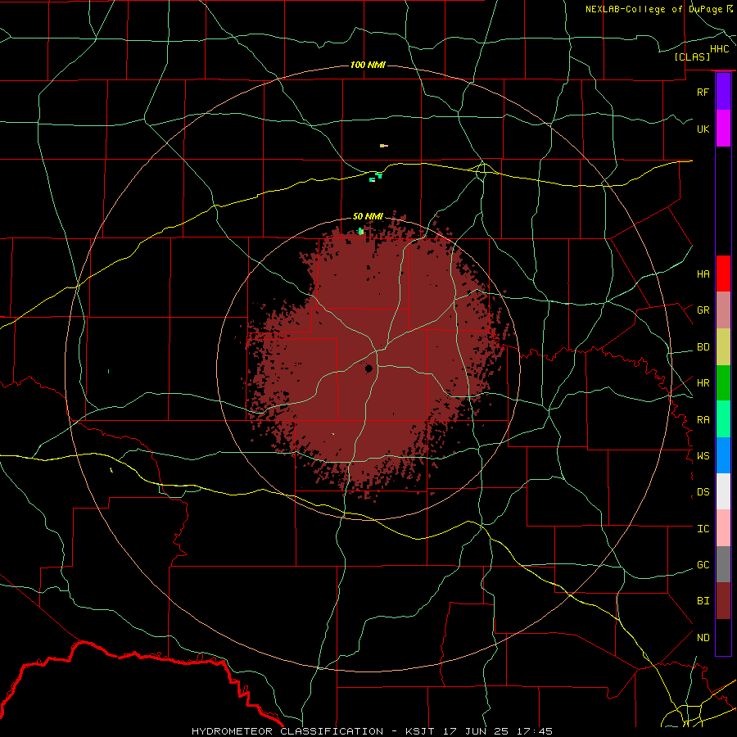Pick the HR green legend swatch

[723, 382]
